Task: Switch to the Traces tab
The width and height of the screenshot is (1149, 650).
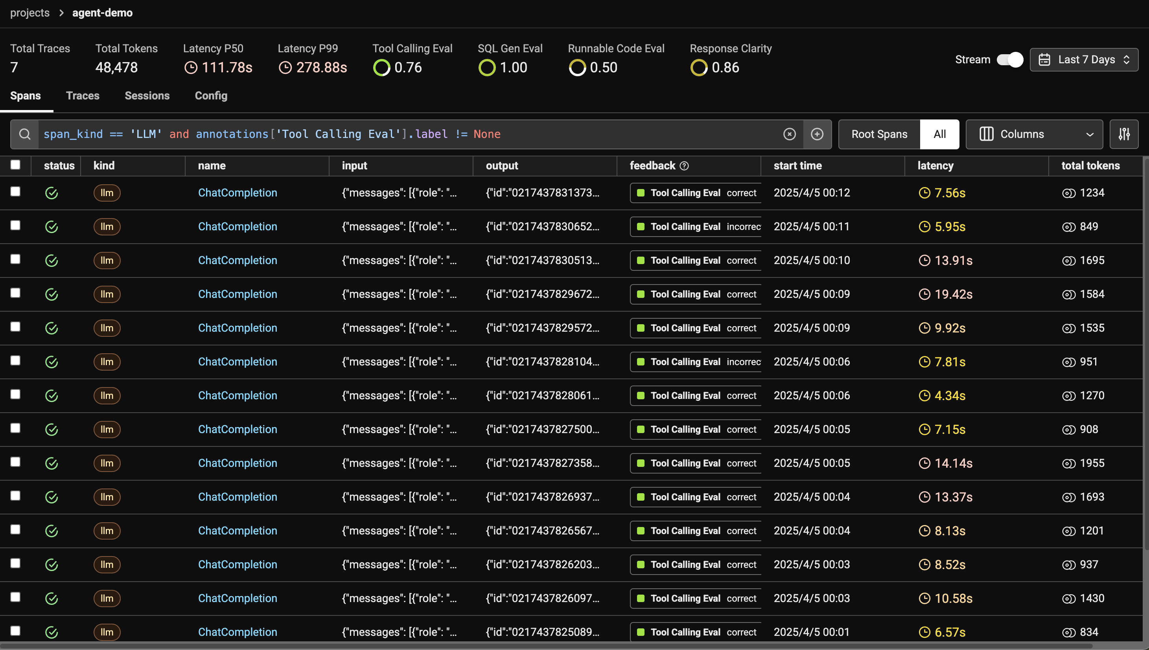Action: tap(83, 96)
